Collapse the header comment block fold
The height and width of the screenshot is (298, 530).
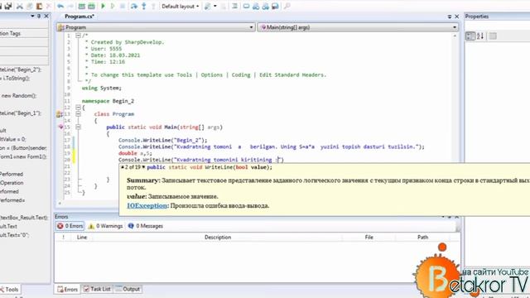point(78,36)
